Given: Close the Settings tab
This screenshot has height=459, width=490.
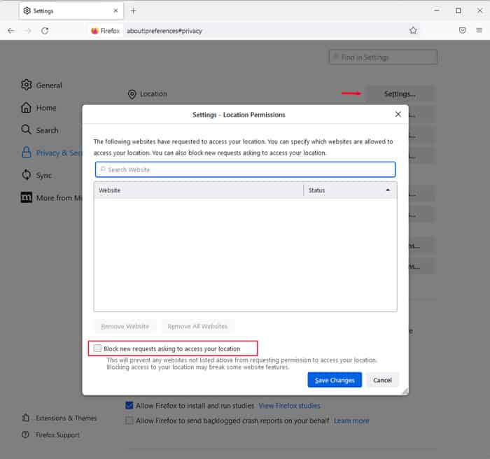Looking at the screenshot, I should 115,10.
